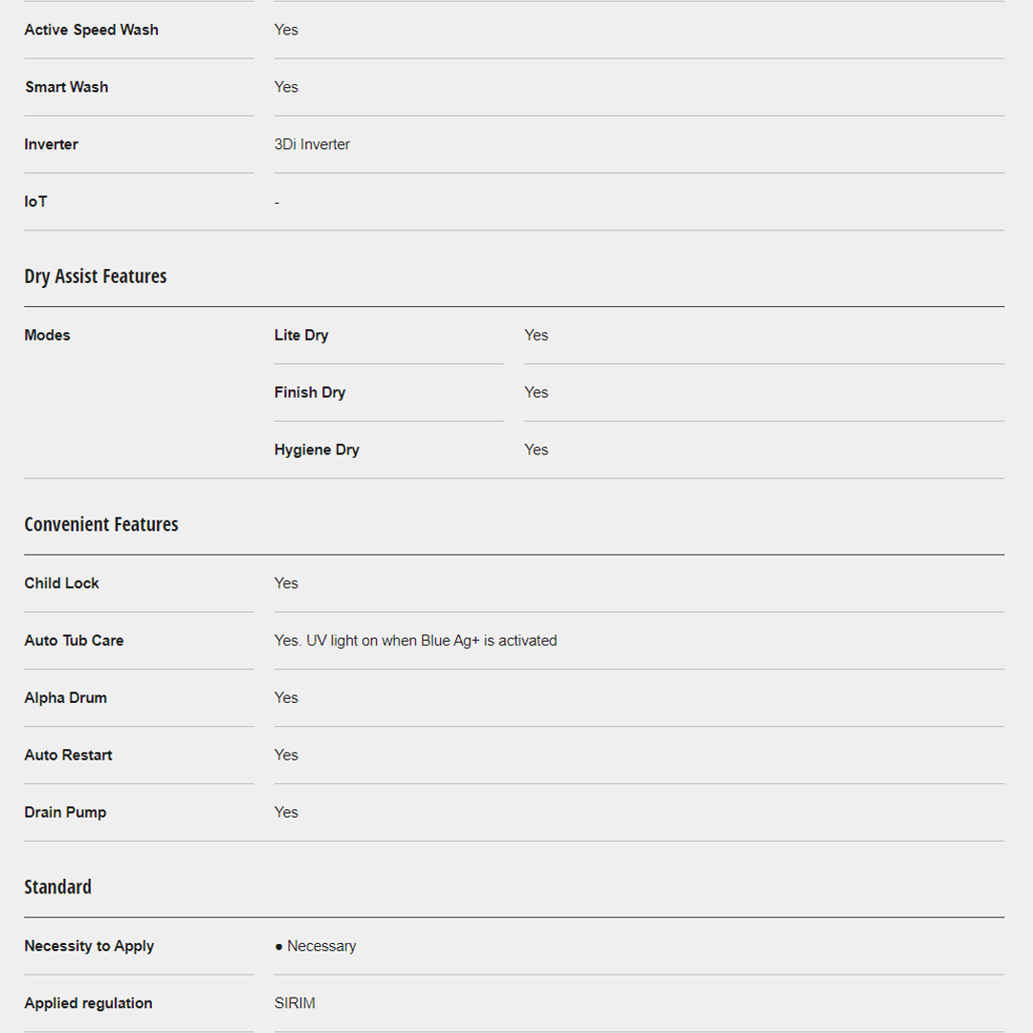Image resolution: width=1033 pixels, height=1033 pixels.
Task: Click the 3Di Inverter value text
Action: (x=312, y=144)
